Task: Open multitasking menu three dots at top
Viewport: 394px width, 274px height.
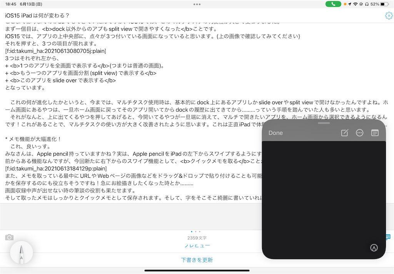Action: pyautogui.click(x=197, y=4)
